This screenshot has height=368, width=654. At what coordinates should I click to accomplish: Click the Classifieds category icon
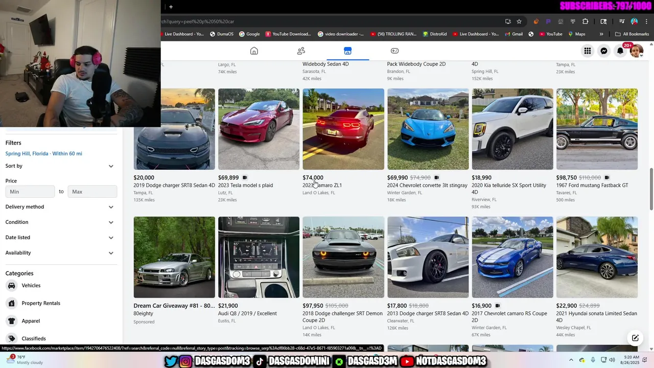[12, 338]
